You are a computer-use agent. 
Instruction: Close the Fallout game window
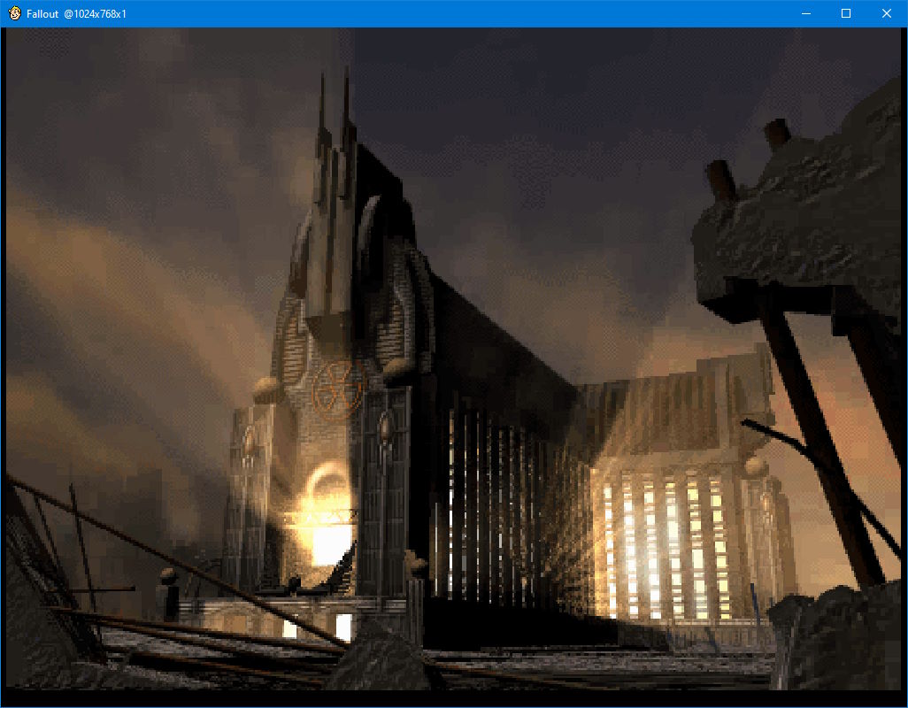[x=887, y=13]
